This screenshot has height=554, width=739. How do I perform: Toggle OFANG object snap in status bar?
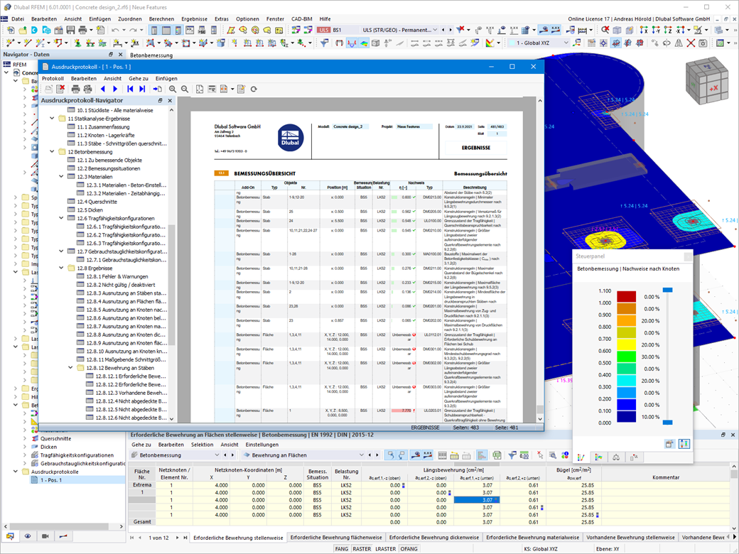pos(409,549)
